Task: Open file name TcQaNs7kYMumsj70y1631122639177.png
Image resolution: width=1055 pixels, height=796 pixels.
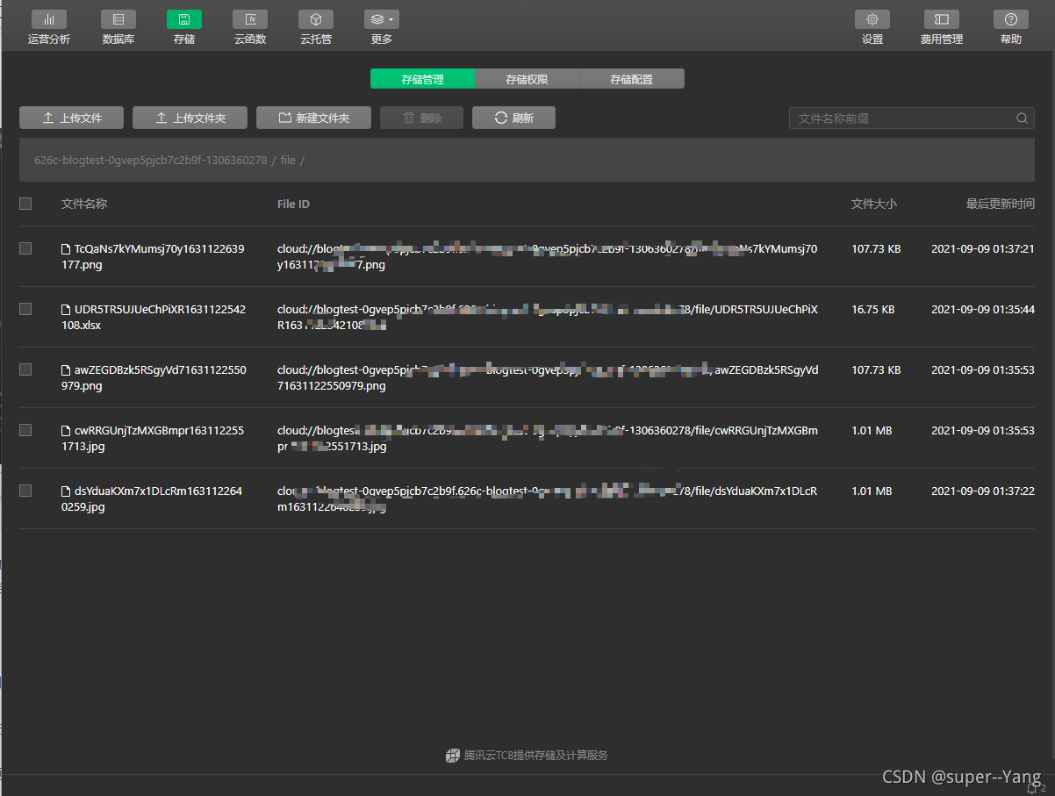Action: click(x=153, y=256)
